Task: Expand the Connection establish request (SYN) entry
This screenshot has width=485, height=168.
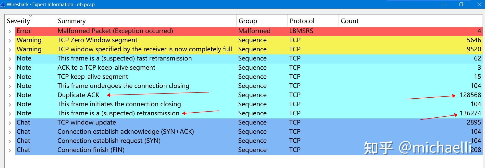Action: (x=10, y=141)
